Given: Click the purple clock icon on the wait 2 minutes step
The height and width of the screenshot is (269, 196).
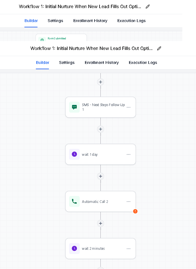Looking at the screenshot, I should [x=74, y=248].
